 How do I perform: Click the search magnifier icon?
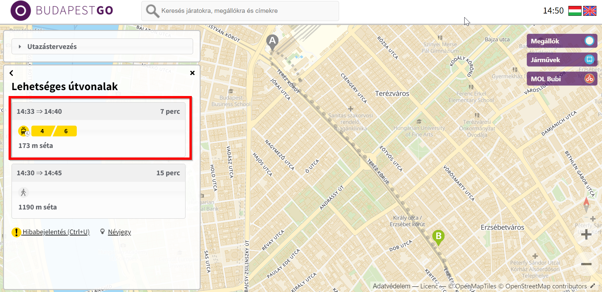(x=152, y=11)
